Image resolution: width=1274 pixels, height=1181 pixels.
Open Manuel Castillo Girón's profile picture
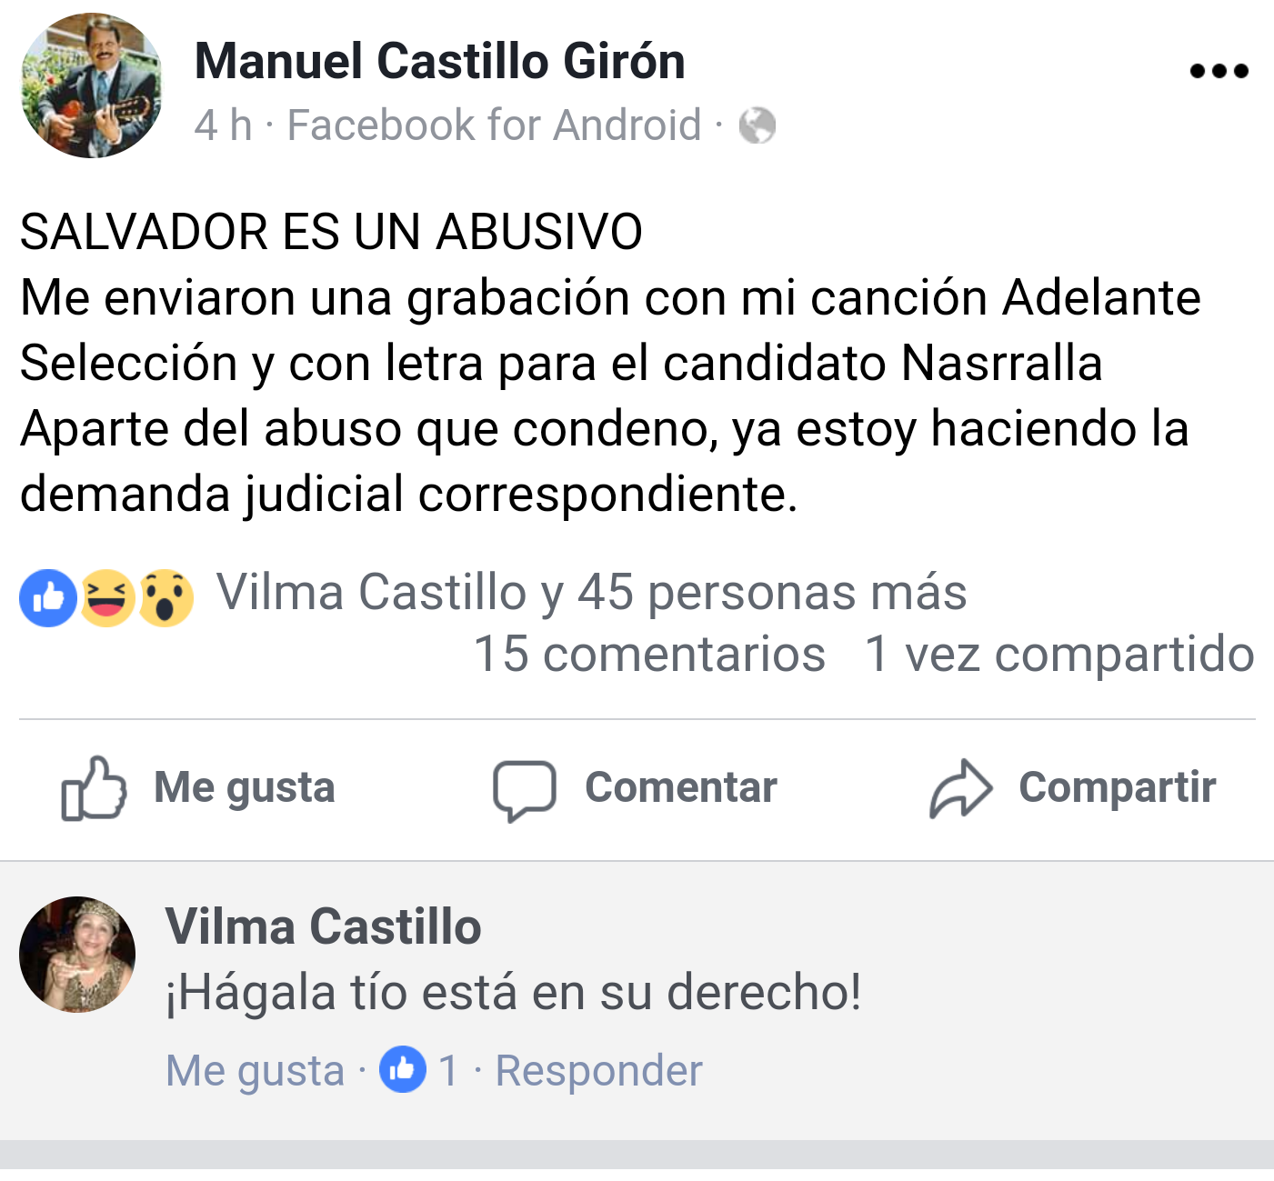(x=91, y=85)
